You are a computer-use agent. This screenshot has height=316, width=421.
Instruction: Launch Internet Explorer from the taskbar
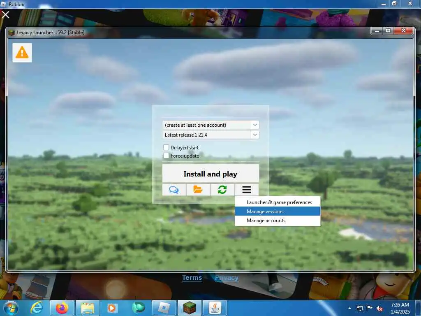coord(37,308)
